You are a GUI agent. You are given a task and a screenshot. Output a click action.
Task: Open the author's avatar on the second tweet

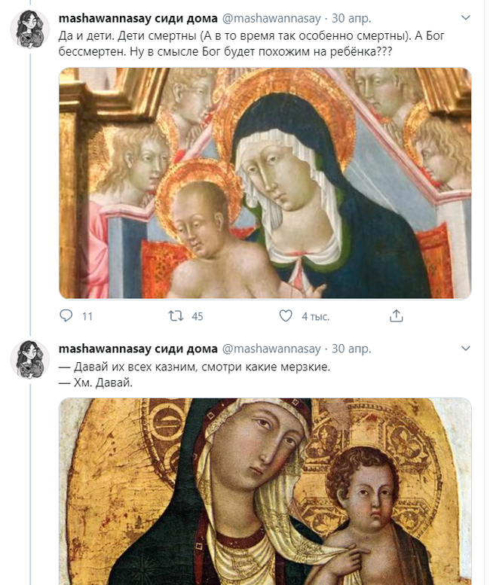(x=29, y=359)
